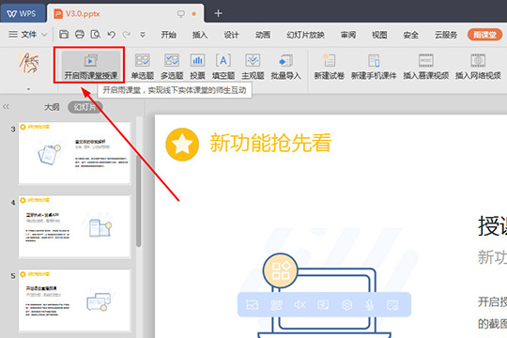Click the Undo icon
Image resolution: width=507 pixels, height=338 pixels.
tap(111, 35)
